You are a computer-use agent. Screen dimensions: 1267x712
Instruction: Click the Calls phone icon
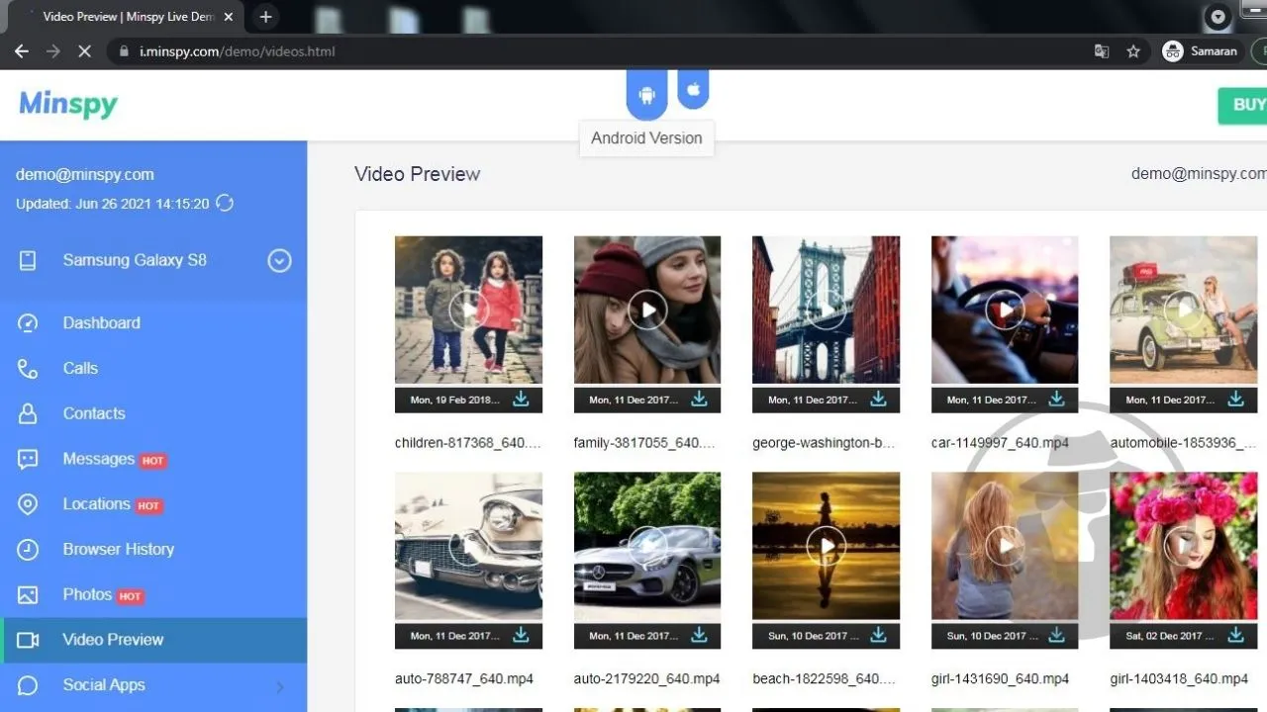tap(28, 369)
